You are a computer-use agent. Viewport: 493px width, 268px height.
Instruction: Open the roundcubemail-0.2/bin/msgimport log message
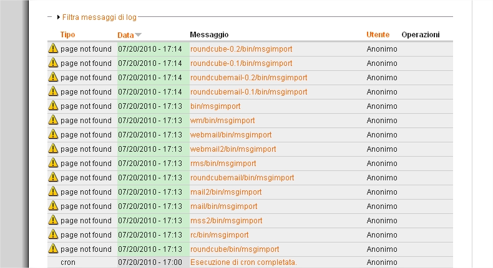(249, 78)
